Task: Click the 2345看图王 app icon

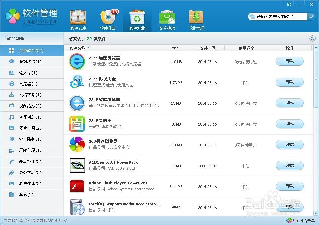Action: pos(77,124)
